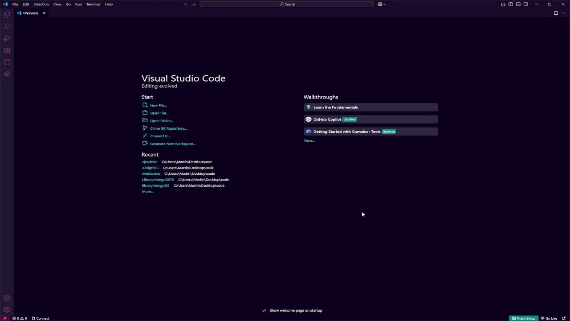
Task: Open the Help menu
Action: coord(109,4)
